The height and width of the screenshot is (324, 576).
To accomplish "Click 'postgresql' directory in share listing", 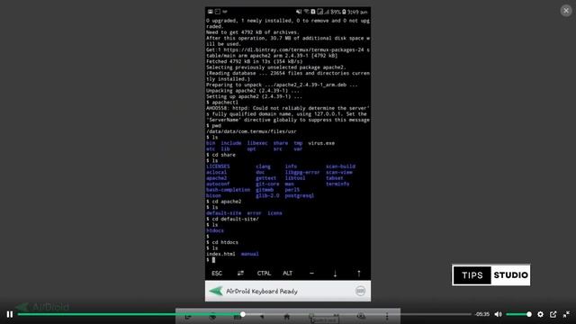I will coord(300,196).
